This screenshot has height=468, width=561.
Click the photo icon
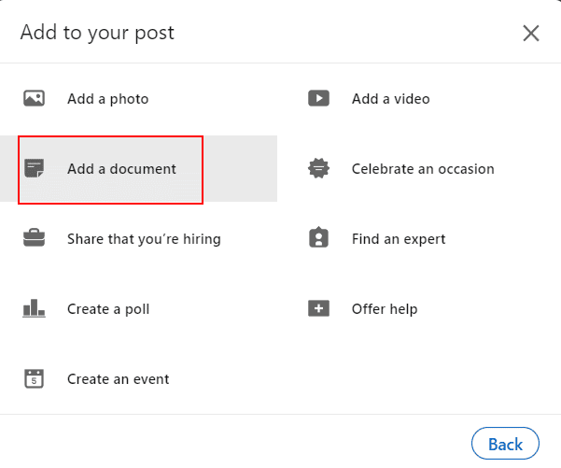34,98
